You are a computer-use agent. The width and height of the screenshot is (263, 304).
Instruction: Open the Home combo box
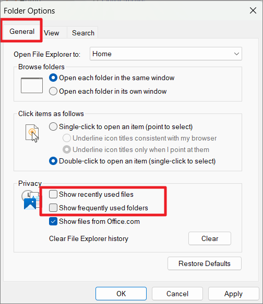click(x=166, y=54)
